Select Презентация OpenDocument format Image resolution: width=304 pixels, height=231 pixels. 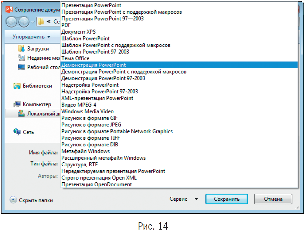96,184
